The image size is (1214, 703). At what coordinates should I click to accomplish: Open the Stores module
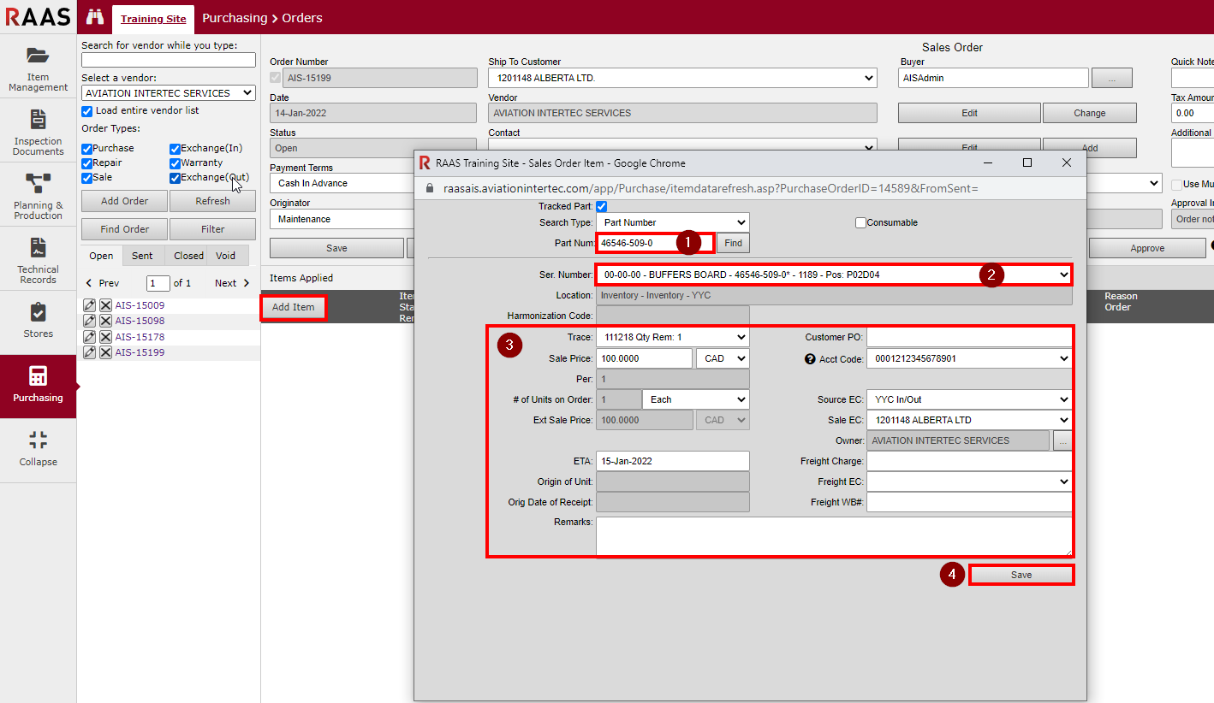(x=38, y=321)
